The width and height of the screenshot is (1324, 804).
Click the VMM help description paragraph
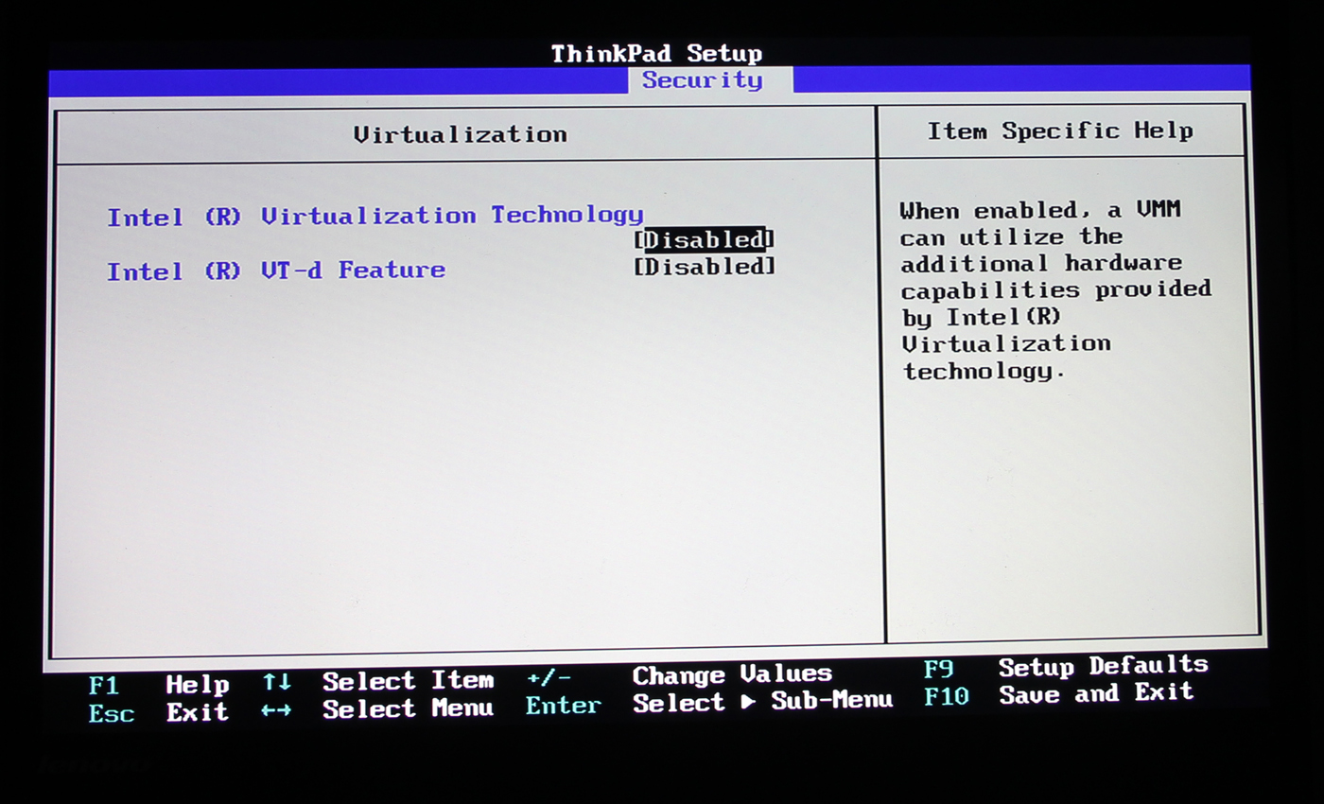(x=1055, y=290)
